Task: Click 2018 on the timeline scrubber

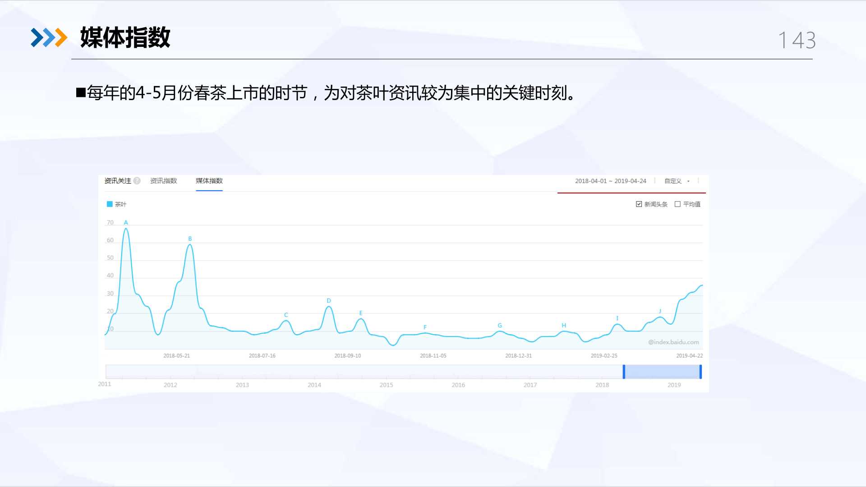Action: tap(602, 385)
